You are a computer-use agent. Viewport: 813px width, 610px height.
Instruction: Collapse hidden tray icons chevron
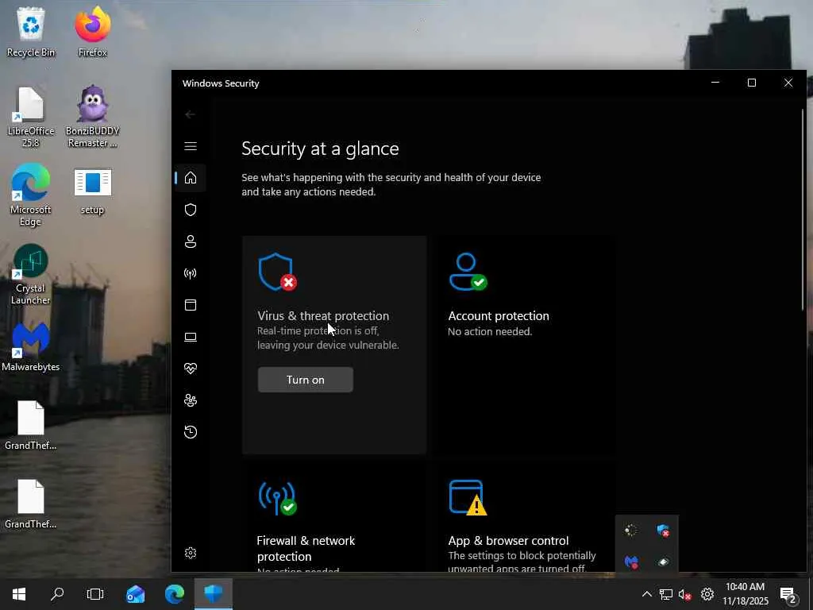click(646, 594)
